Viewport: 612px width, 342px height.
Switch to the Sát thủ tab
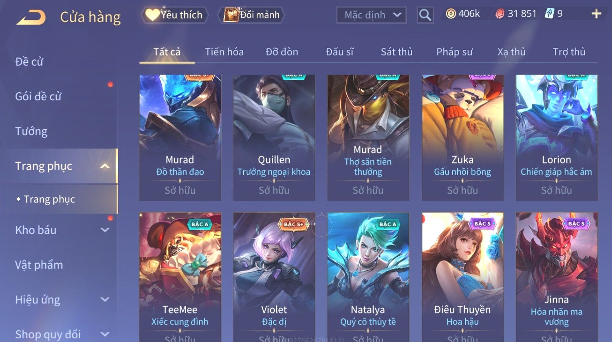point(396,52)
